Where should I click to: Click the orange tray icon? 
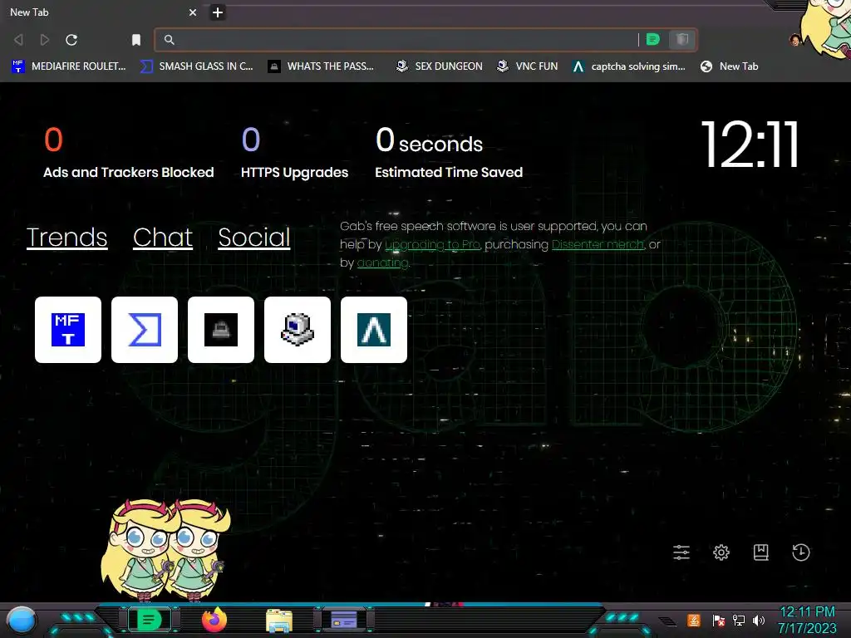[x=694, y=620]
